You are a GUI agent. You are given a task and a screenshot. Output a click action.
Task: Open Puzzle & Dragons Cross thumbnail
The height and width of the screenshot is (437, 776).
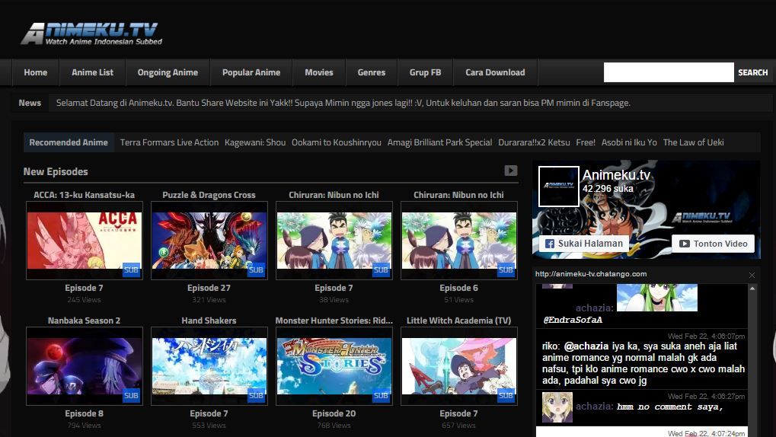tap(209, 241)
